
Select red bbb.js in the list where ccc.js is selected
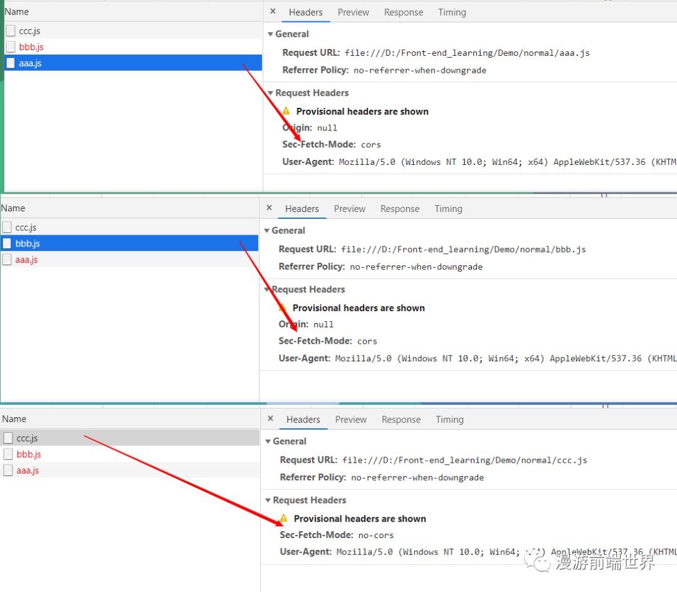pos(130,454)
